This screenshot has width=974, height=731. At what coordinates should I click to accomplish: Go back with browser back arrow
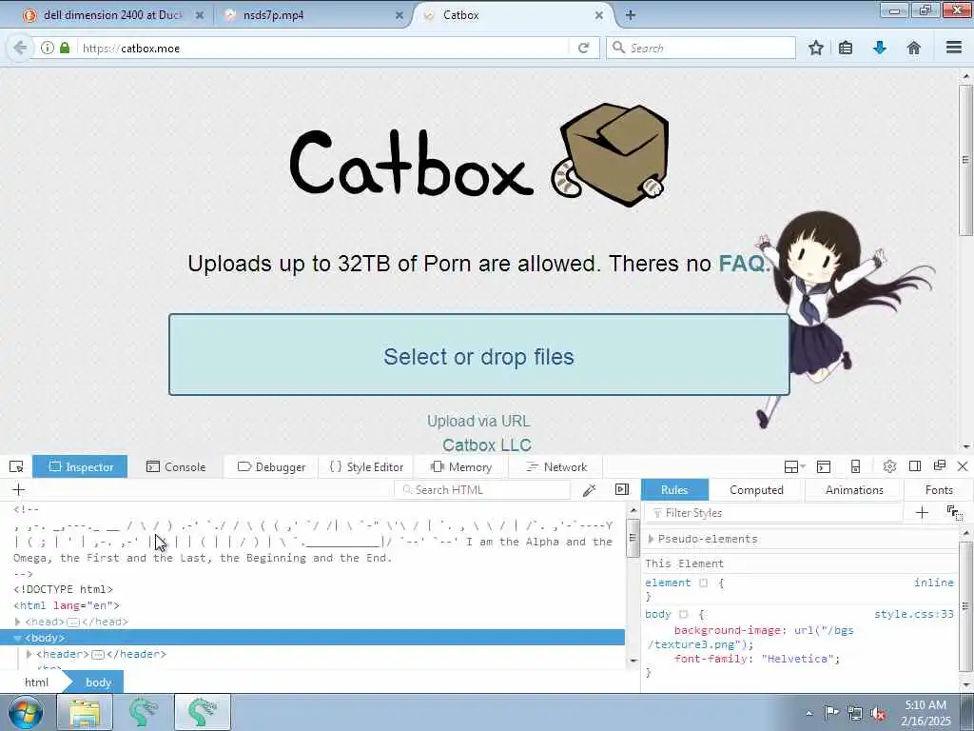tap(20, 48)
